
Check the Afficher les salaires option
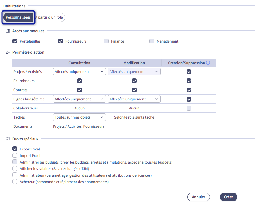coord(15,168)
